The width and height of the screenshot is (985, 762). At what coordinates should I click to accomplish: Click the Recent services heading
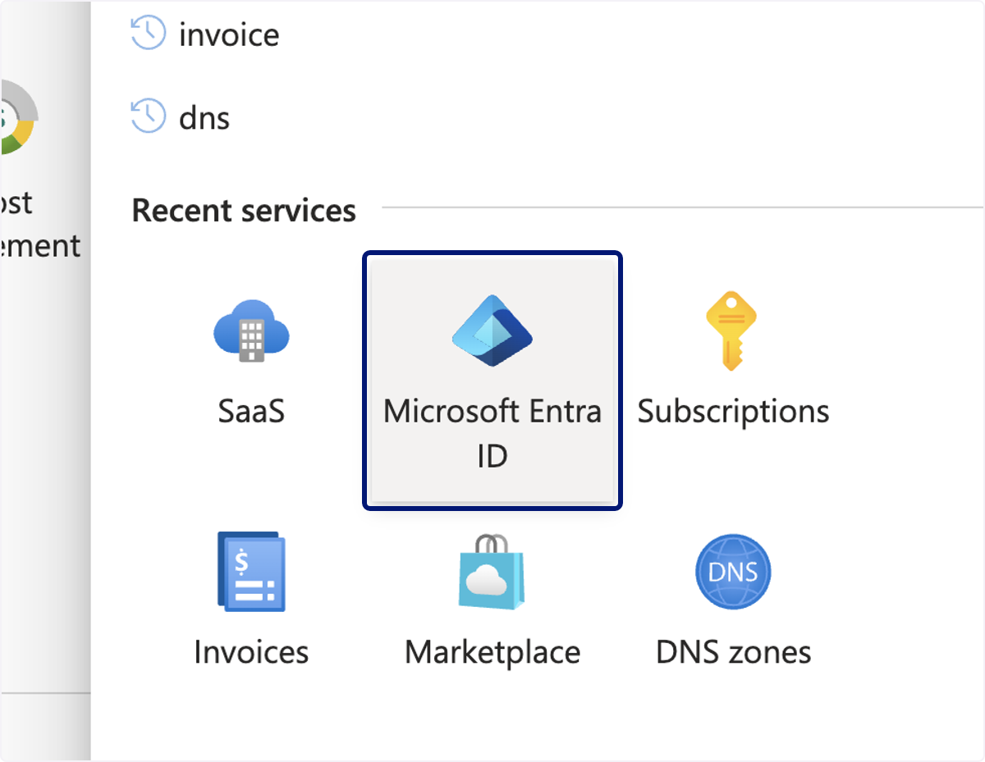tap(244, 211)
